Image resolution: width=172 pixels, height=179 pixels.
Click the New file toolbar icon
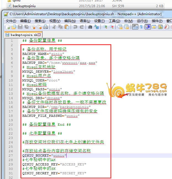[x=8, y=27]
